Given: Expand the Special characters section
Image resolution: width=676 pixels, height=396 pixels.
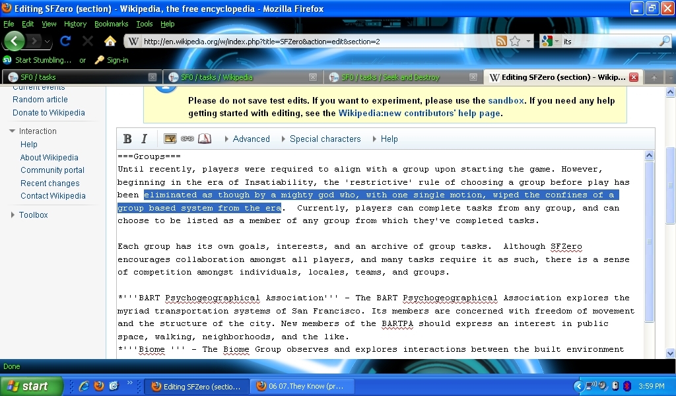Looking at the screenshot, I should point(321,139).
